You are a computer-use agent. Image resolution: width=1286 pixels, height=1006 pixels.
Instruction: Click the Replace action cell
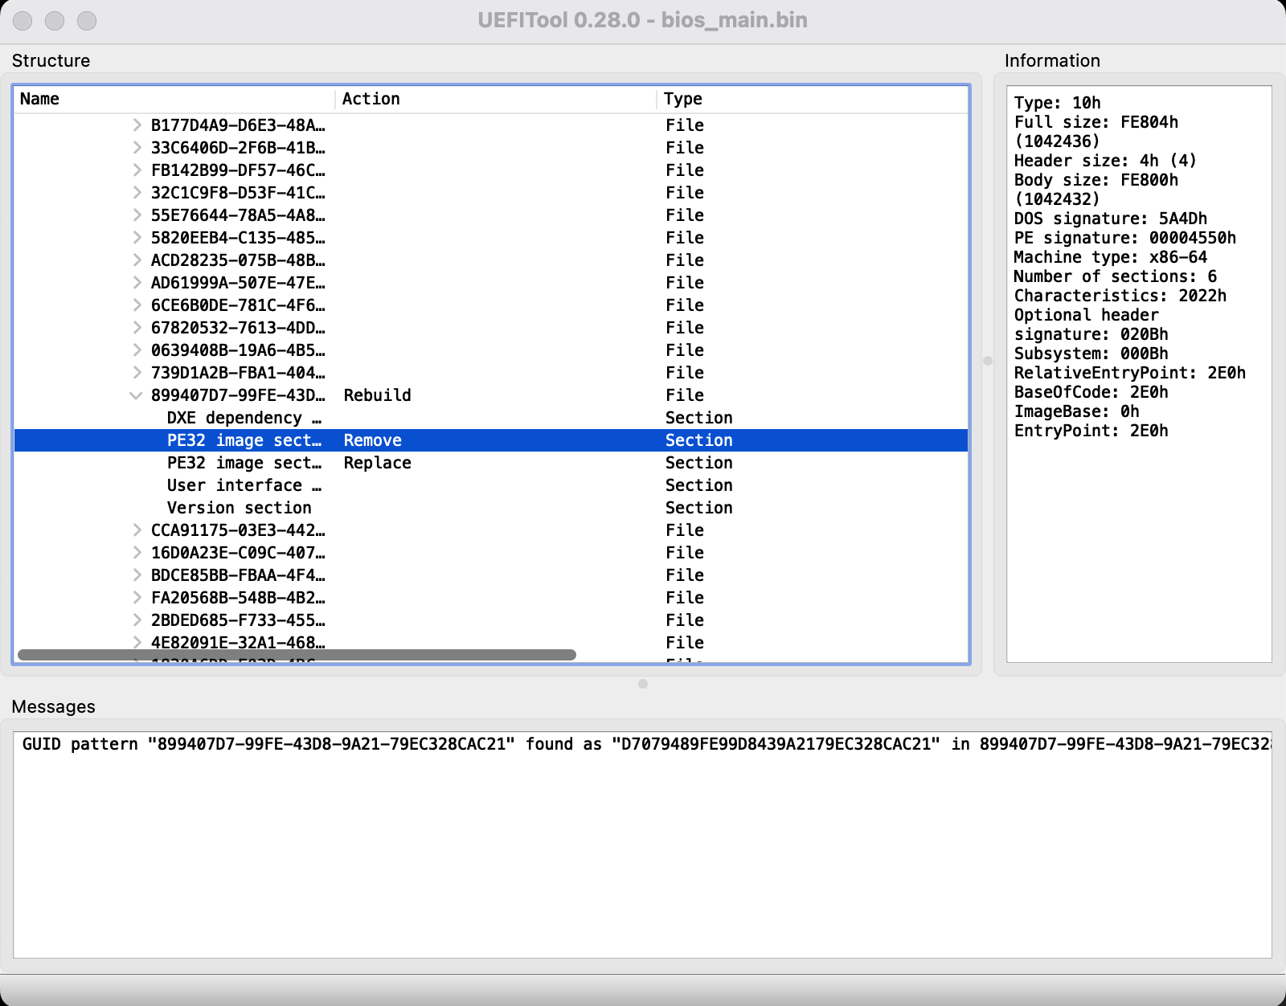(378, 463)
